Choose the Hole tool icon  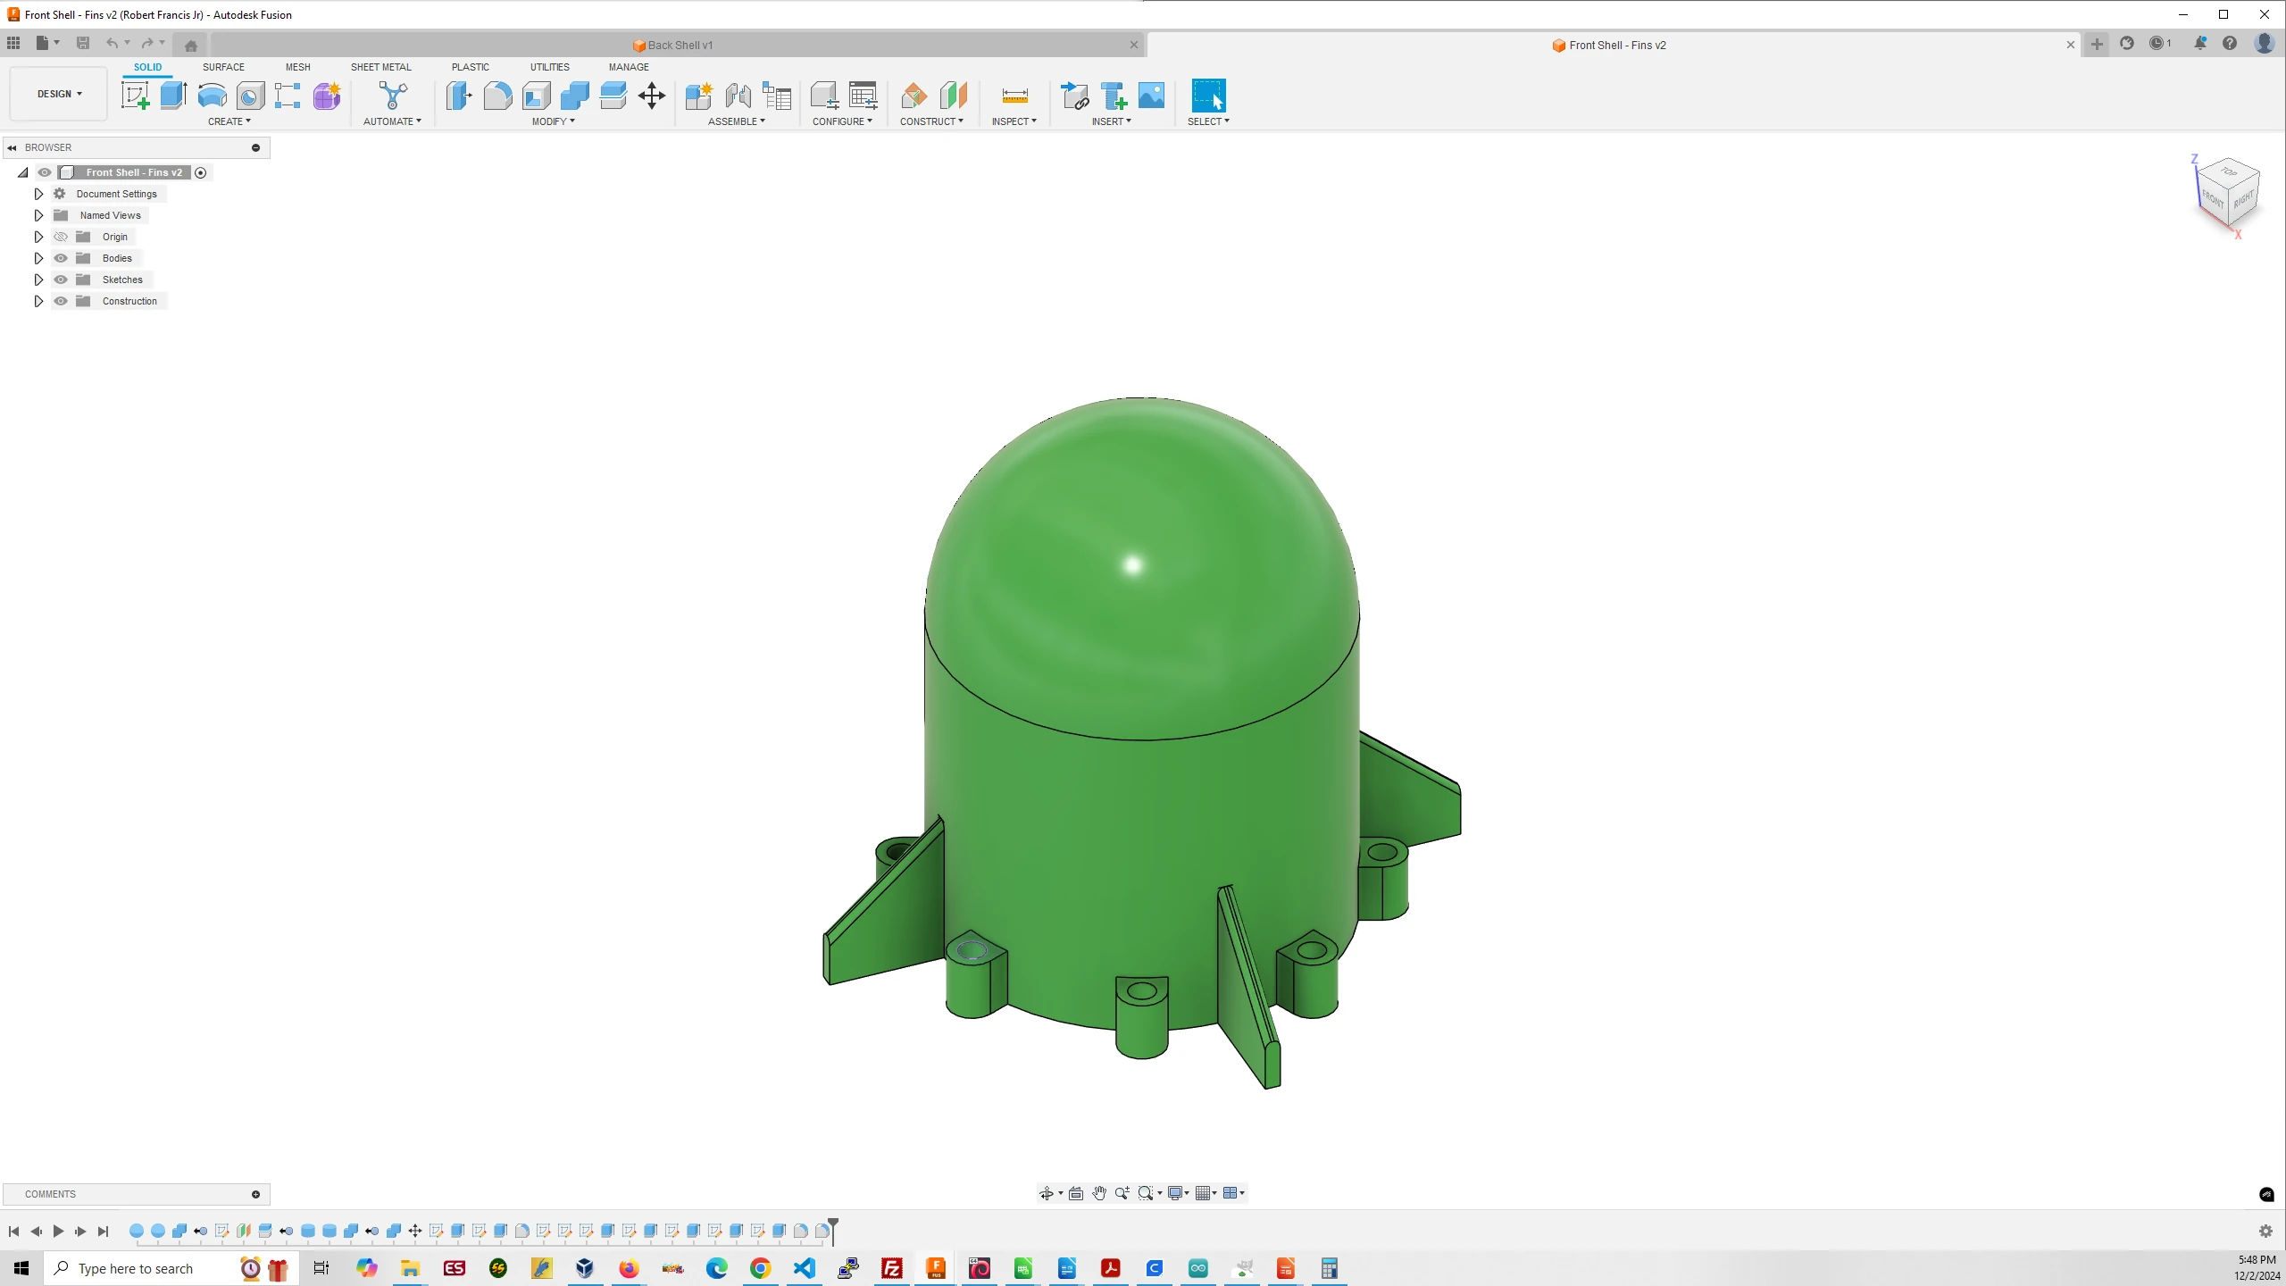click(x=250, y=96)
